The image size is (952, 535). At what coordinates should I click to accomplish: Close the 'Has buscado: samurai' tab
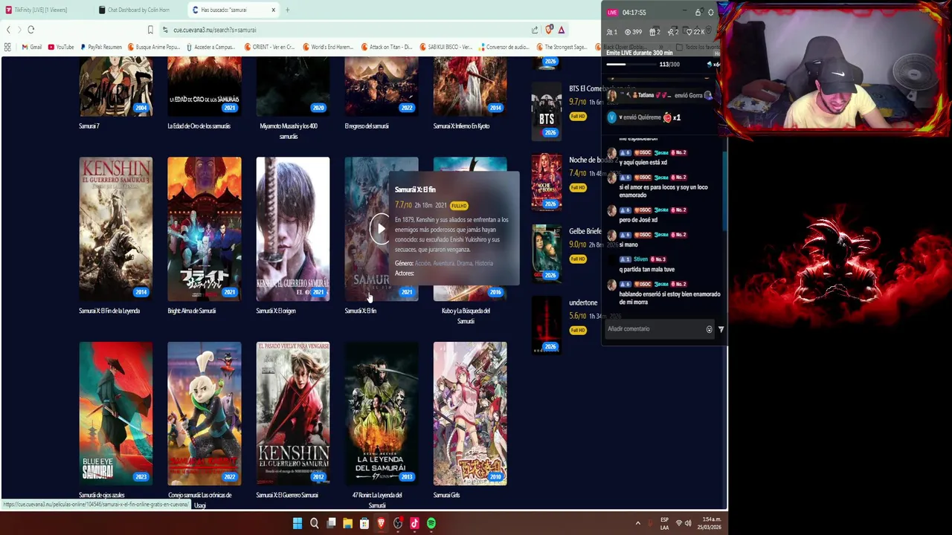[x=273, y=10]
